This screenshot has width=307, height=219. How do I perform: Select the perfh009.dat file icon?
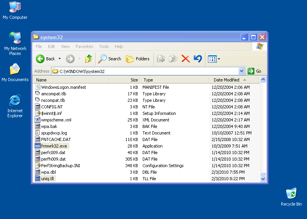(x=38, y=159)
